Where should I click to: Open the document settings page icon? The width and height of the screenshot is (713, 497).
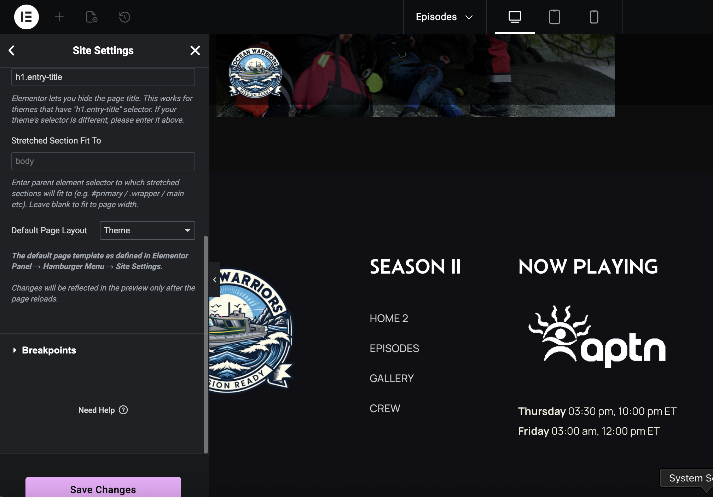(92, 17)
